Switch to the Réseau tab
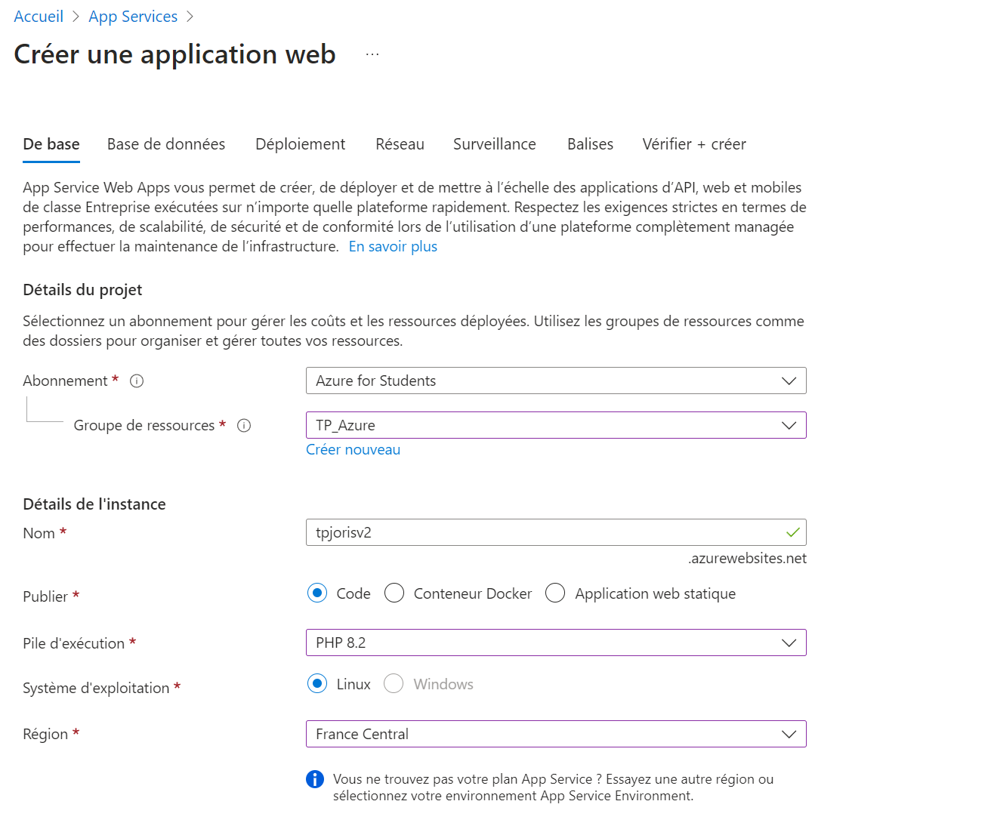Viewport: 991px width, 832px height. pyautogui.click(x=400, y=144)
